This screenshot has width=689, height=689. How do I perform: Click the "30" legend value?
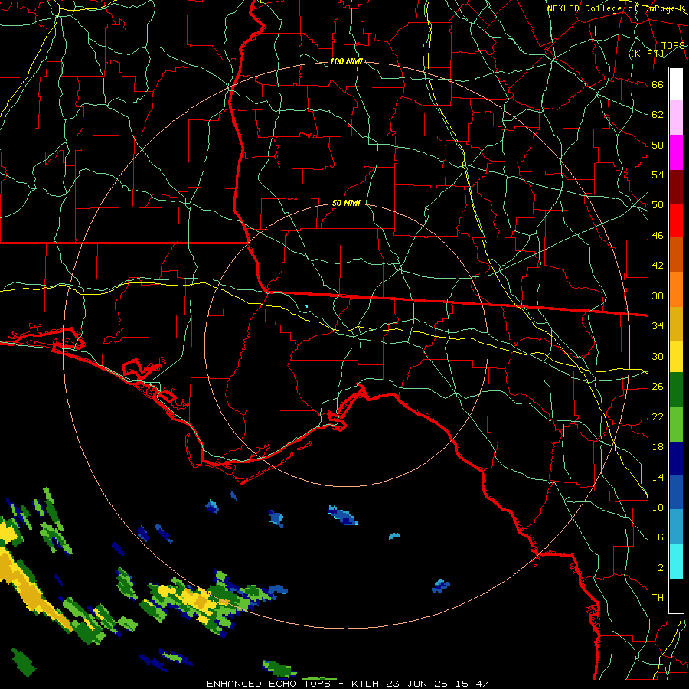click(x=658, y=356)
